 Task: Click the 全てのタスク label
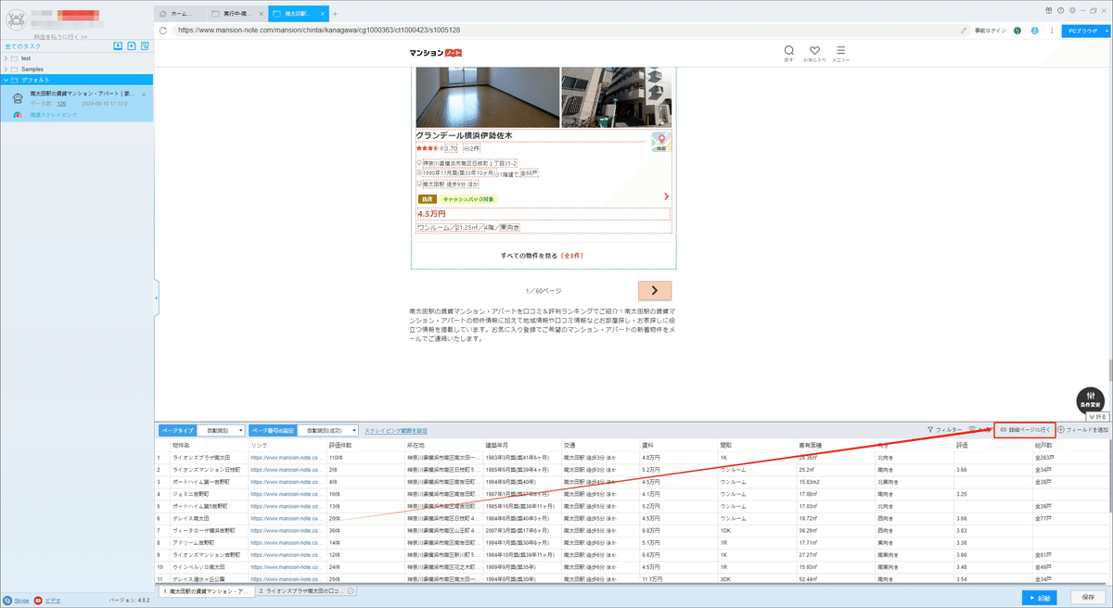24,45
